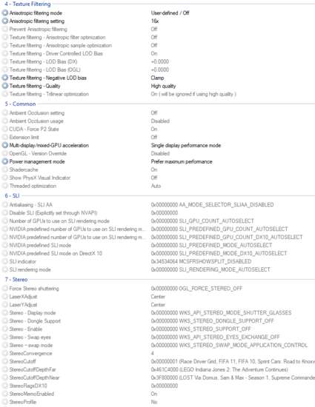Open the Prefer maximum performance value dropdown
The height and width of the screenshot is (407, 315).
point(182,161)
